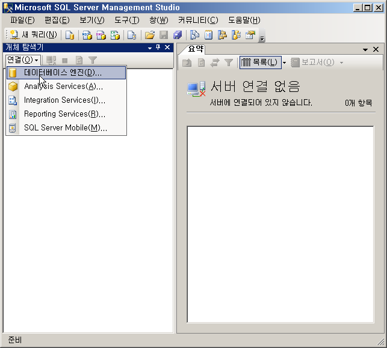
Task: Click the Save floppy disk icon
Action: [164, 35]
